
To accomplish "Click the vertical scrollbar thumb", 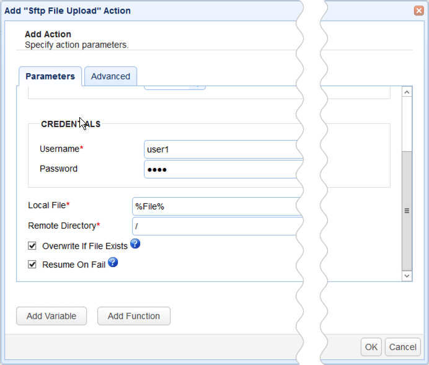I will pos(407,209).
